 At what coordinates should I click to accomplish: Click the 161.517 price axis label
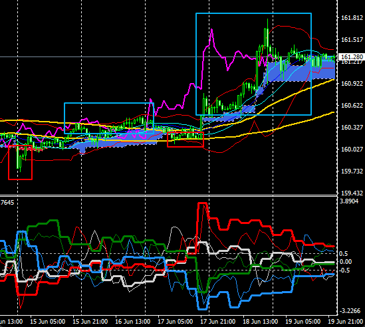tap(352, 40)
